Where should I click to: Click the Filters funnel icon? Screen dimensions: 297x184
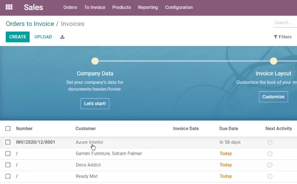[x=275, y=37]
